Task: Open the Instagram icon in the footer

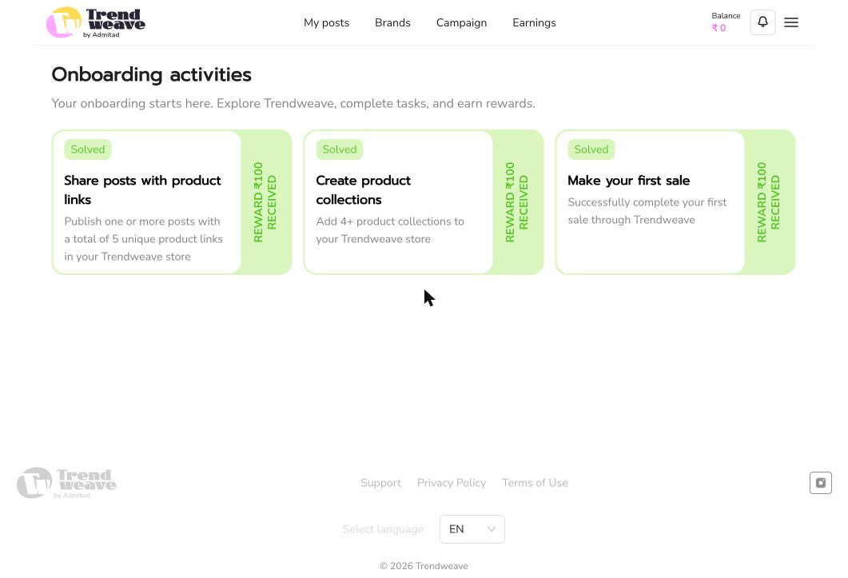Action: coord(820,483)
